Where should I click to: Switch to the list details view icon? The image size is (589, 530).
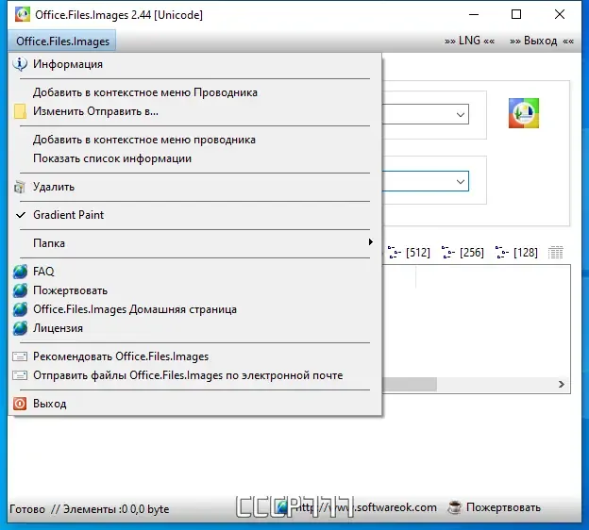coord(555,253)
